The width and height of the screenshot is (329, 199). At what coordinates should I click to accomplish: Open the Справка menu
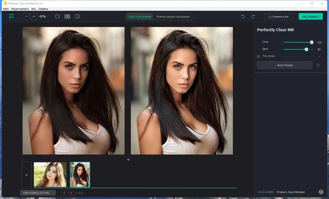click(43, 9)
